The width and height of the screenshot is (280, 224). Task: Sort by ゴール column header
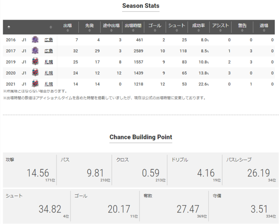(x=154, y=27)
